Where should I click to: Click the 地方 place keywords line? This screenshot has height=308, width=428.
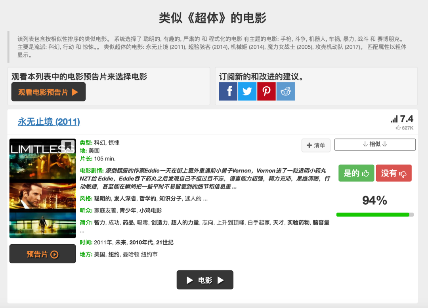(119, 254)
